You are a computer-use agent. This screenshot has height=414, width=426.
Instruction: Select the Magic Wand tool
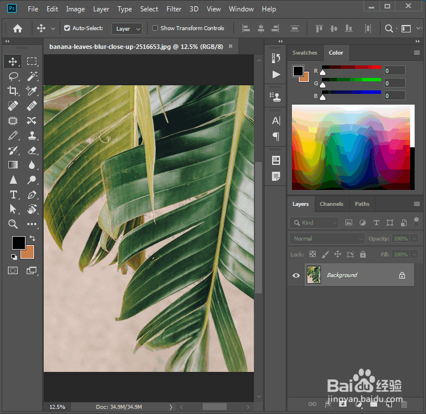(x=32, y=76)
